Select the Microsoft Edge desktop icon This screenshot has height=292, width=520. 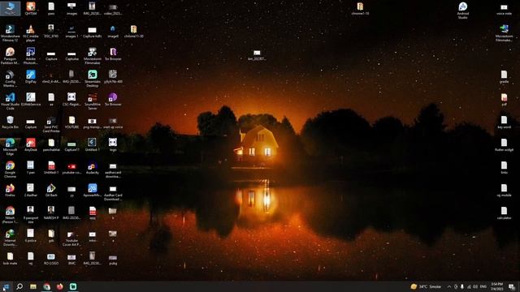tap(10, 147)
